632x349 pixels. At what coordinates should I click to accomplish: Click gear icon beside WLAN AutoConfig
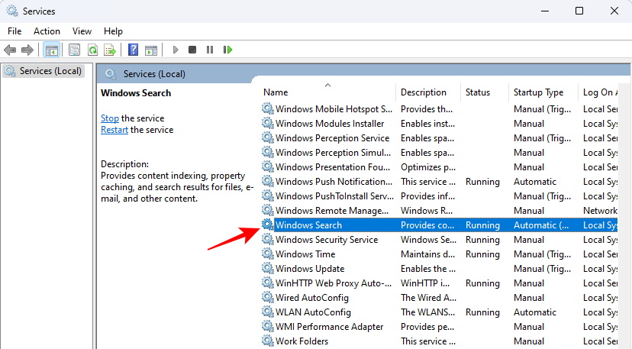[x=268, y=312]
